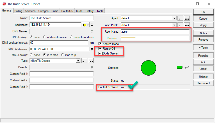Click the small square button beside Type

(x=84, y=61)
